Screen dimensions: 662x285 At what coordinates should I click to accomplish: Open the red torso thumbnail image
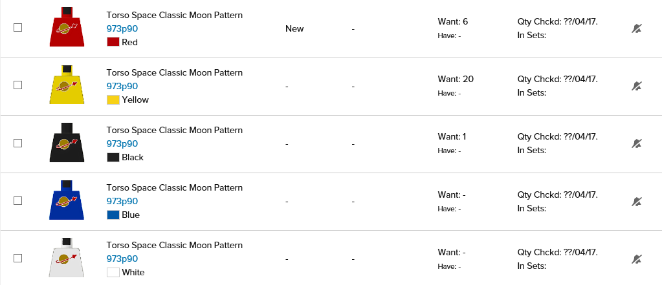pos(67,28)
